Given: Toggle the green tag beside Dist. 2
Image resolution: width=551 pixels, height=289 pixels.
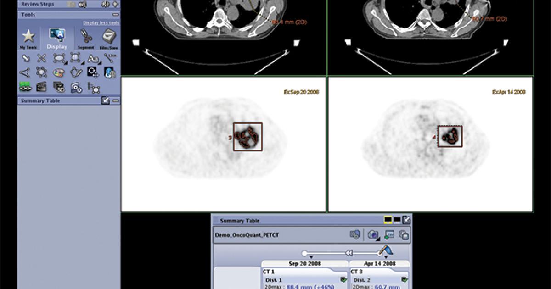Looking at the screenshot, I should (404, 279).
